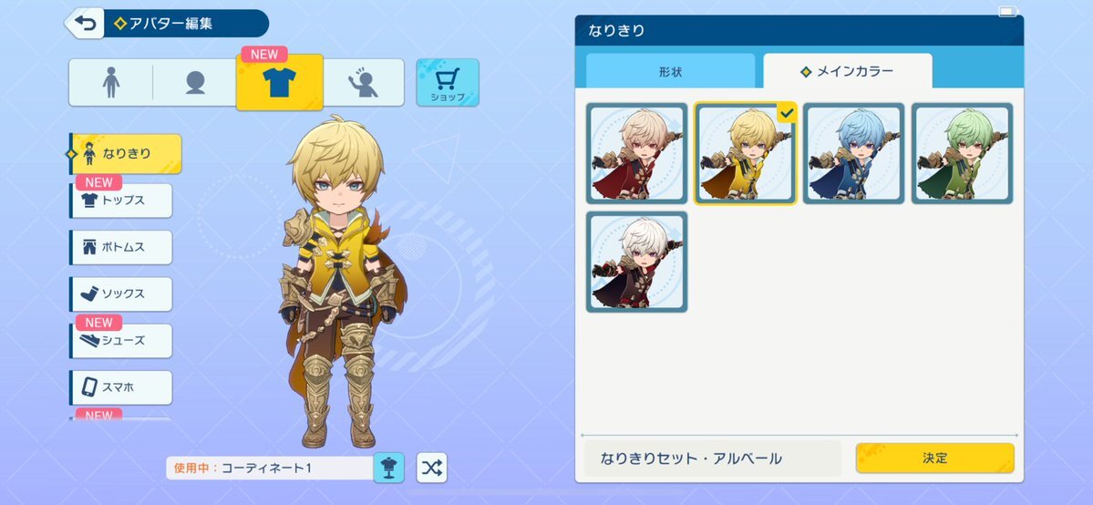This screenshot has height=505, width=1093.
Task: Open the waving pose tab icon
Action: point(363,82)
